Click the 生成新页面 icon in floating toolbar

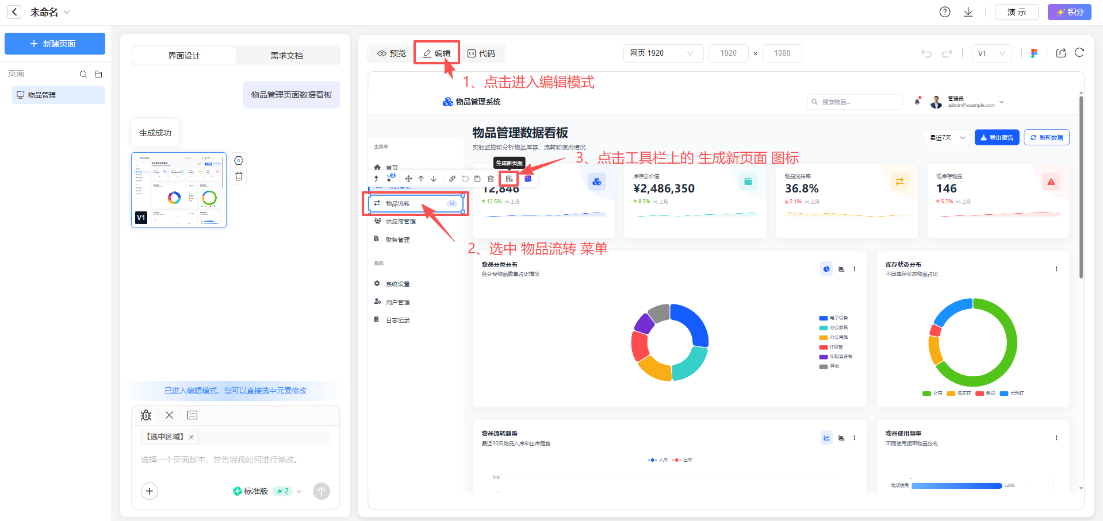click(x=509, y=179)
